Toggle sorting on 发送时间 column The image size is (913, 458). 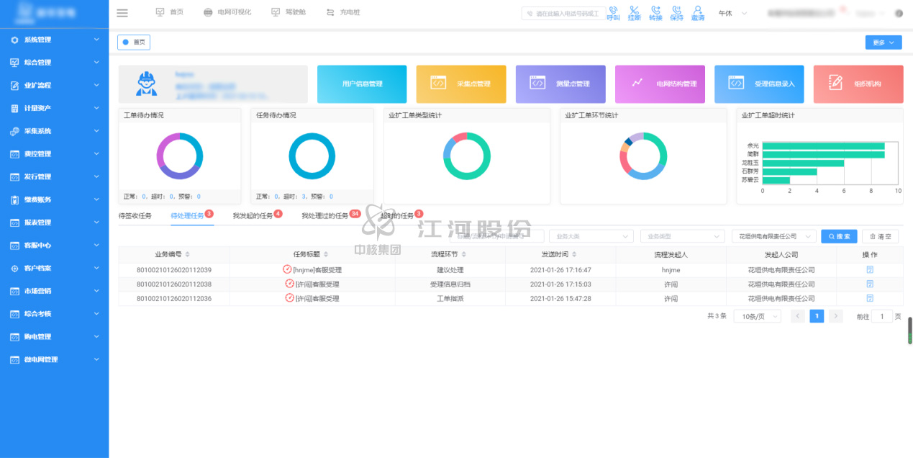(x=574, y=255)
